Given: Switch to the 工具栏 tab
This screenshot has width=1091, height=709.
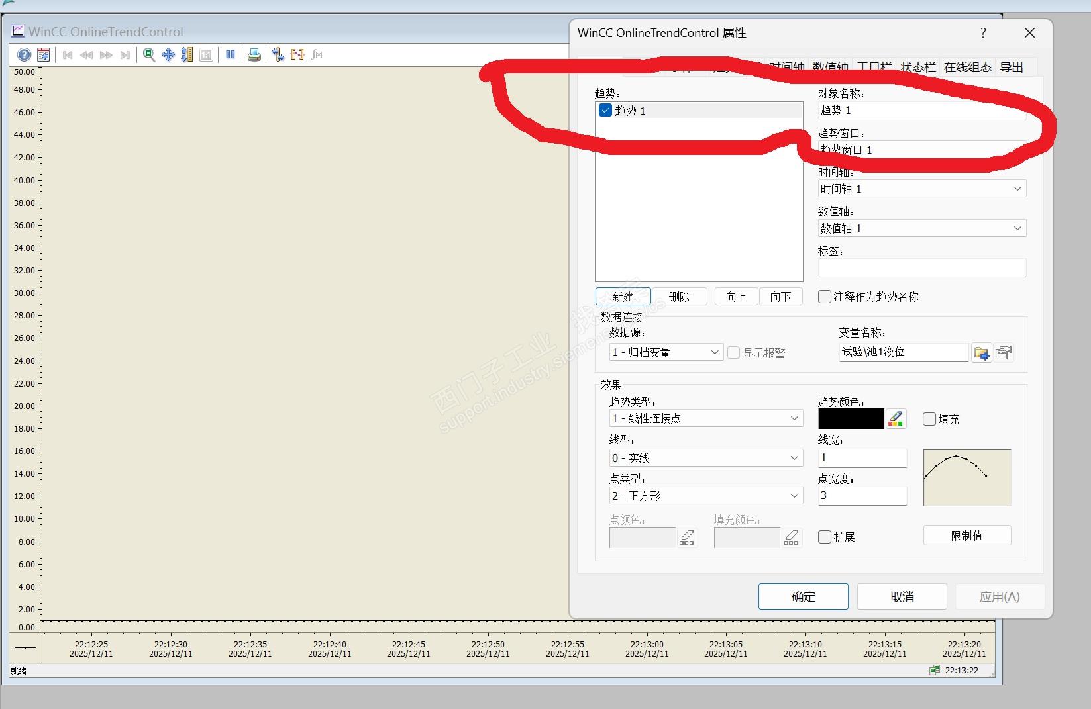Looking at the screenshot, I should tap(874, 68).
